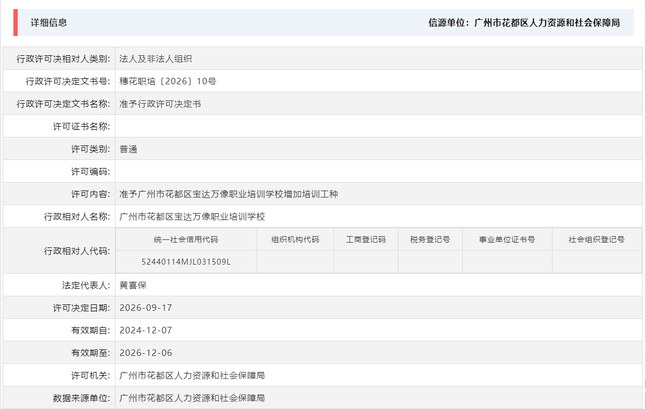Select the 行政相对人代码 label
Image resolution: width=646 pixels, height=409 pixels.
[x=77, y=251]
